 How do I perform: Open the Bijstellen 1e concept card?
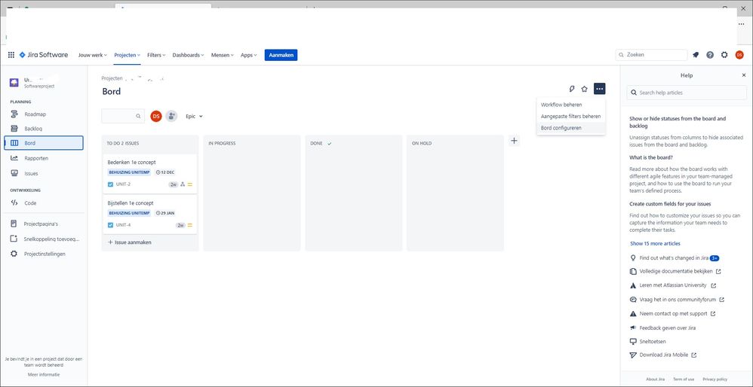pos(150,214)
